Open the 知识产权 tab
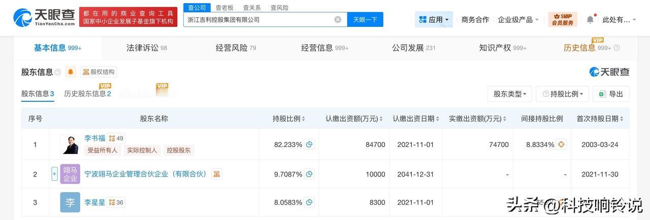The width and height of the screenshot is (650, 220). [x=503, y=48]
